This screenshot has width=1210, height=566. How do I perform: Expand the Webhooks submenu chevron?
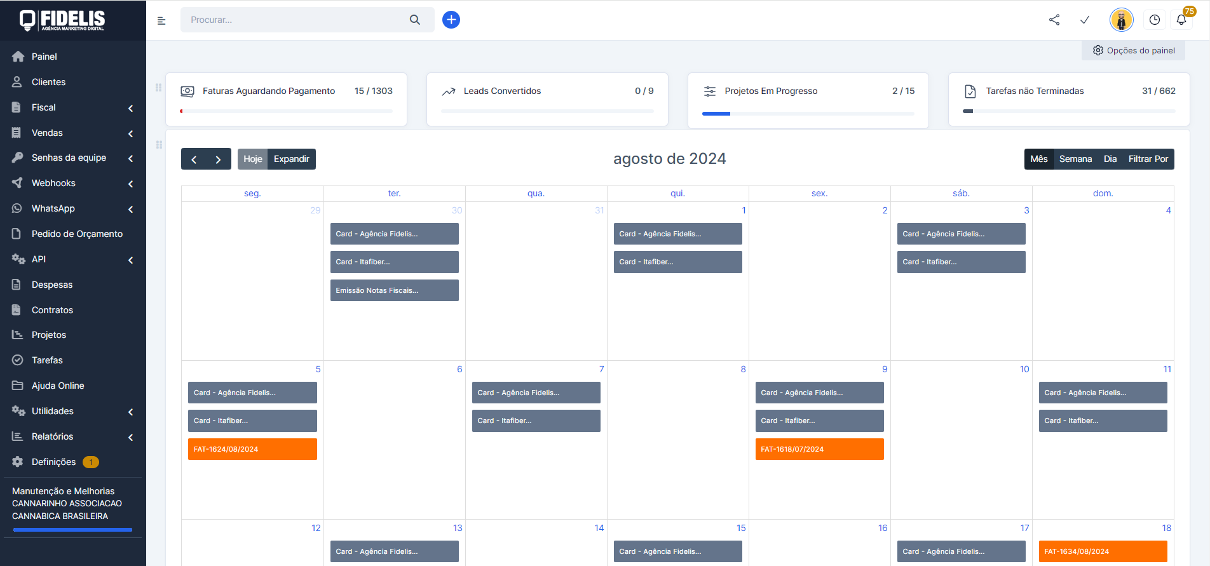(130, 184)
